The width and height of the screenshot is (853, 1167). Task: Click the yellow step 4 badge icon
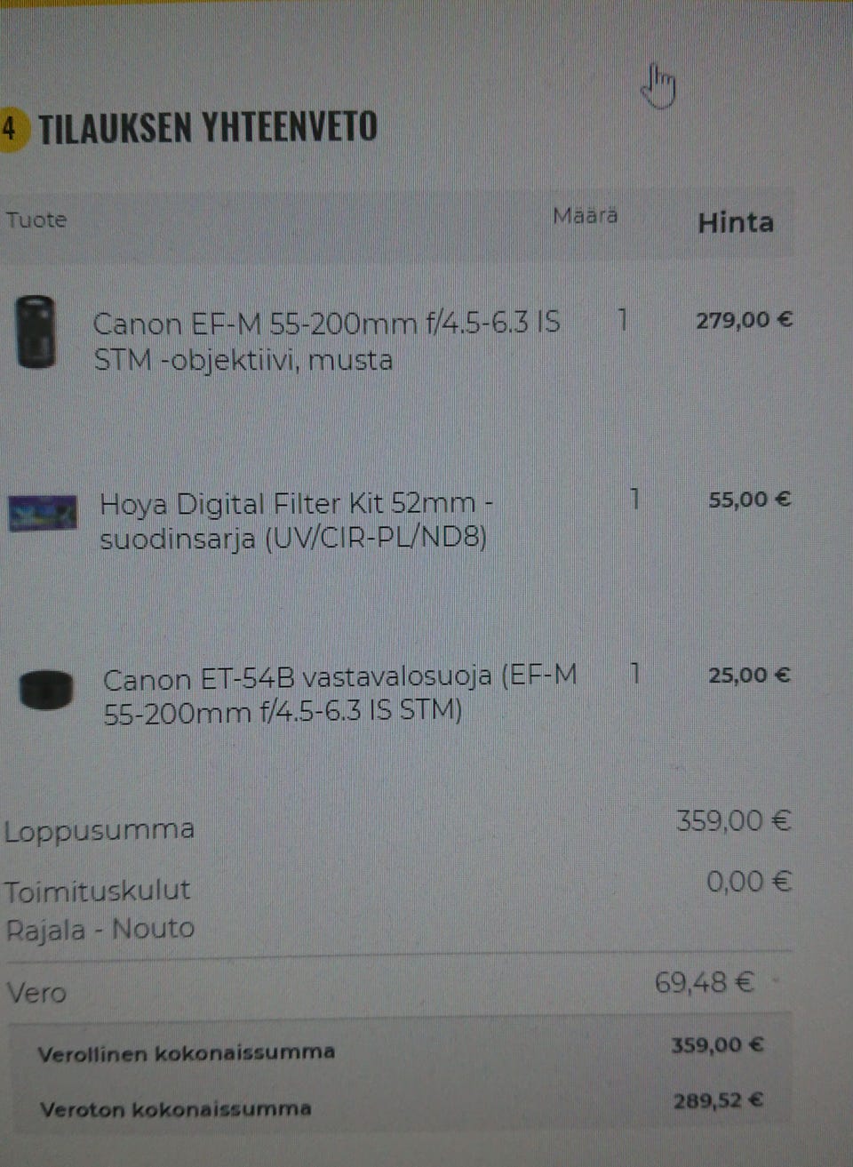pos(12,130)
